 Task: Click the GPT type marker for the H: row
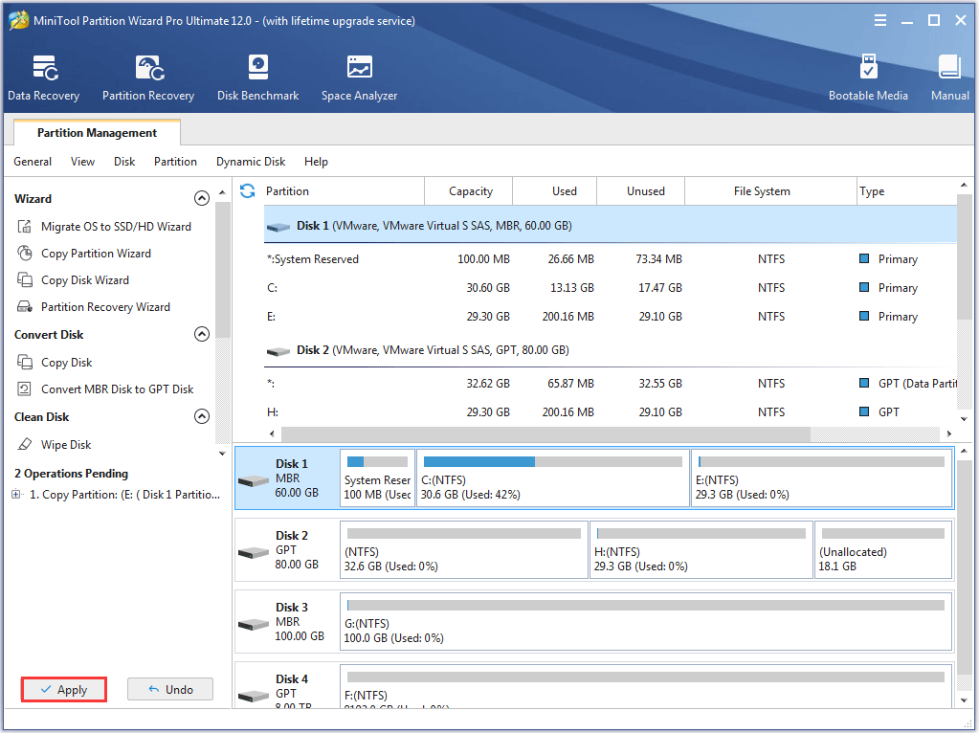tap(864, 411)
